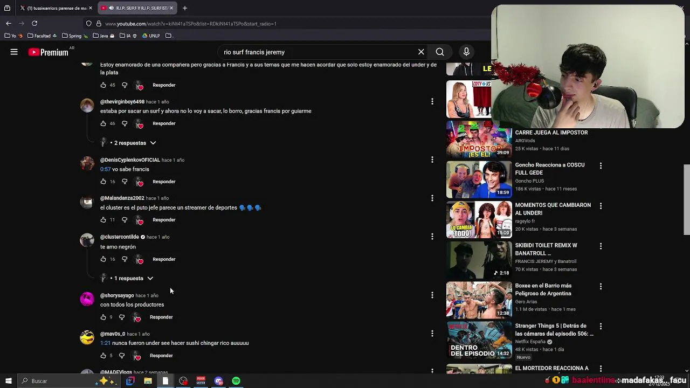Open options for 'Boxee en el Barrio' video
Viewport: 690px width, 388px height.
tap(601, 286)
